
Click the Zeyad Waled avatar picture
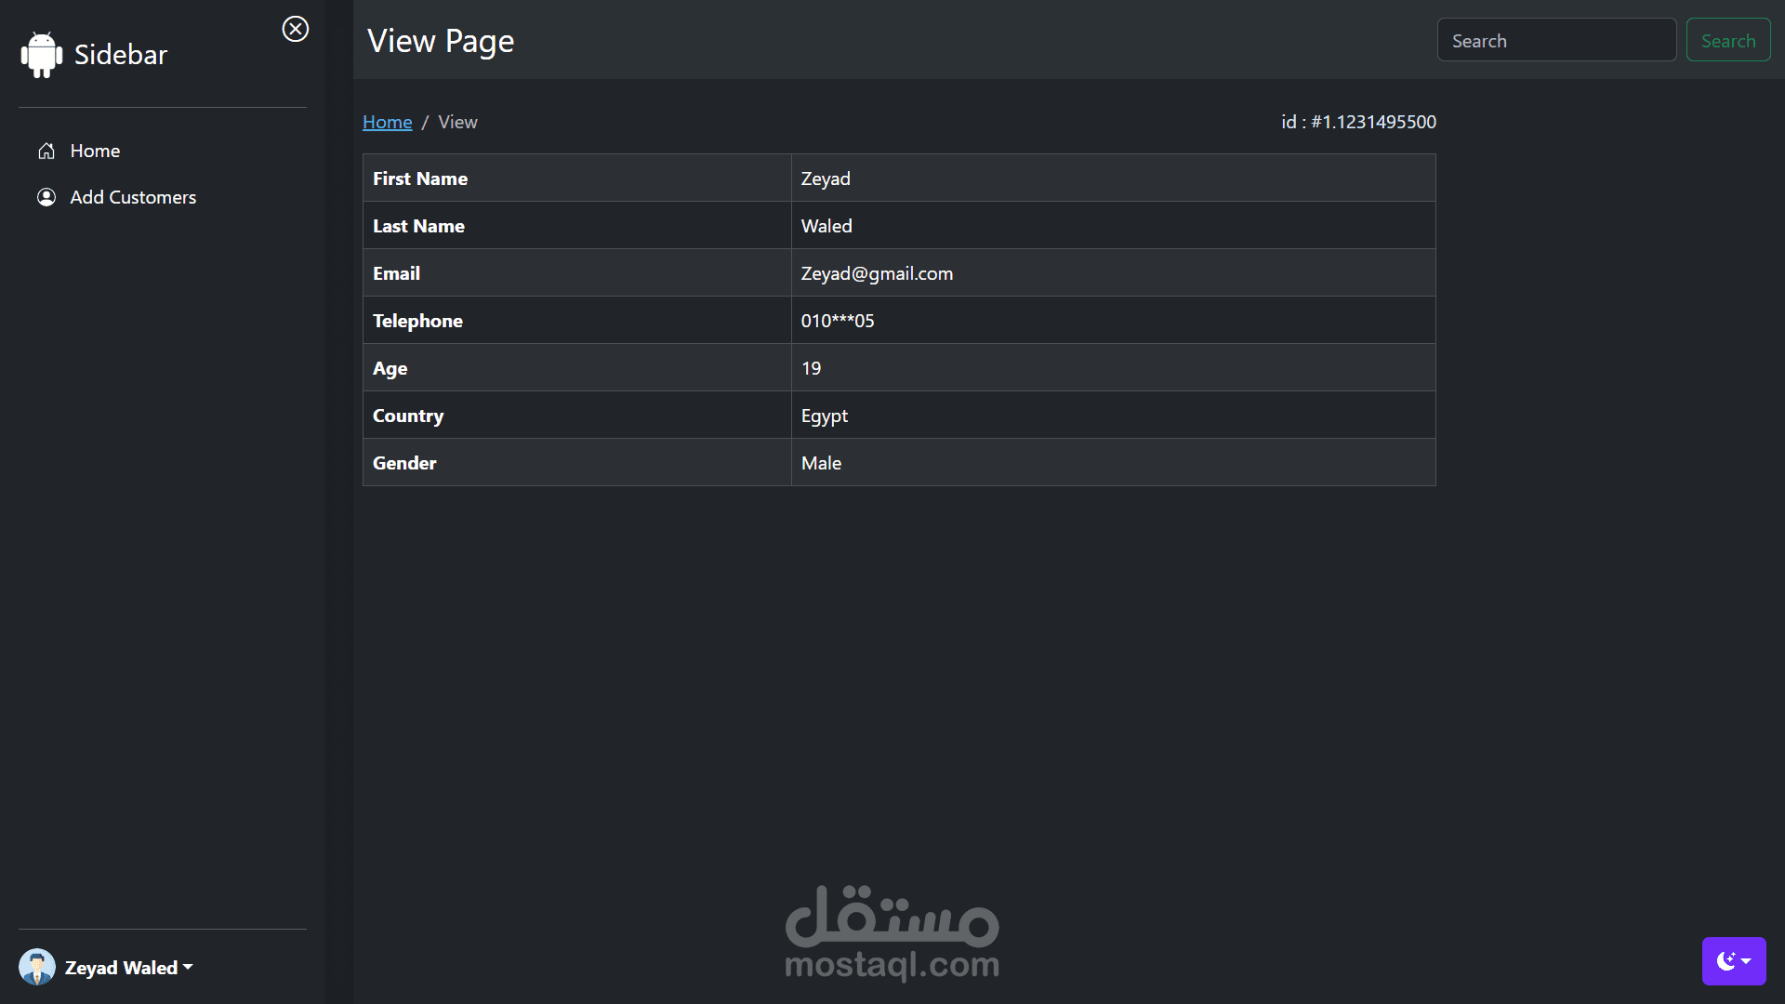tap(37, 967)
